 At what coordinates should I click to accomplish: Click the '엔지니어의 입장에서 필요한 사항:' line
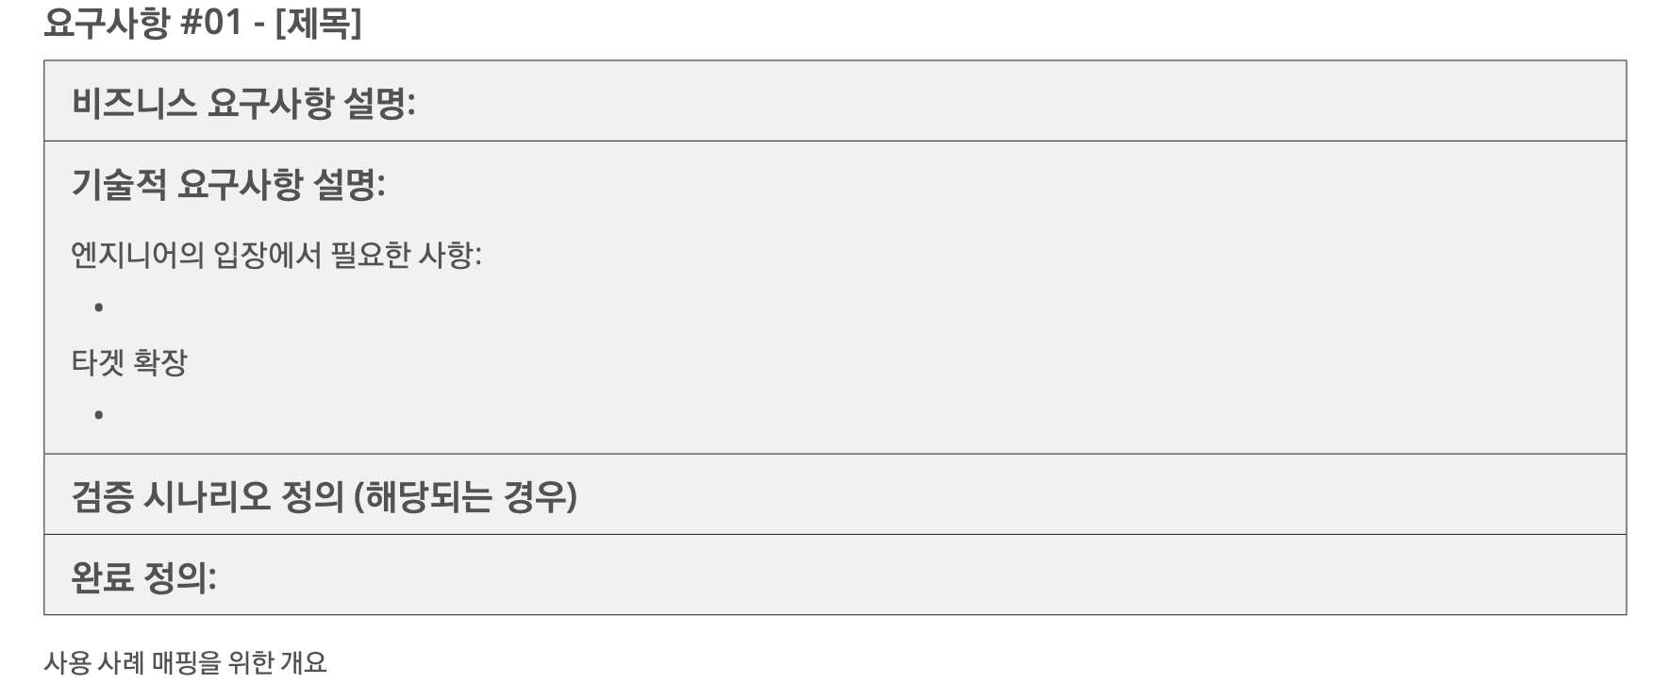pyautogui.click(x=276, y=255)
